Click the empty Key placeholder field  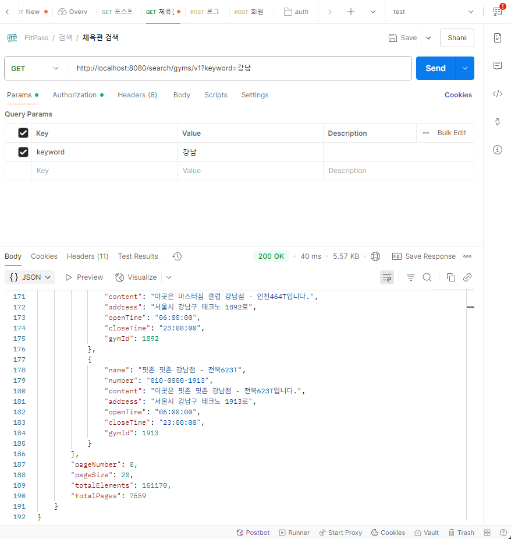[104, 171]
